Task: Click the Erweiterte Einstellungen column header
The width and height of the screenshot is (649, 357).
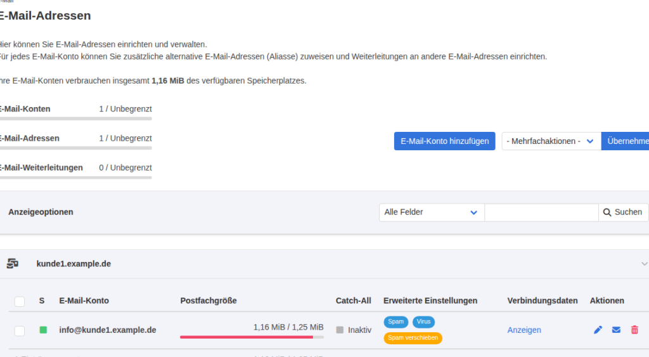Action: tap(430, 301)
